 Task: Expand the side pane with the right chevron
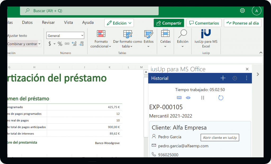click(x=258, y=74)
